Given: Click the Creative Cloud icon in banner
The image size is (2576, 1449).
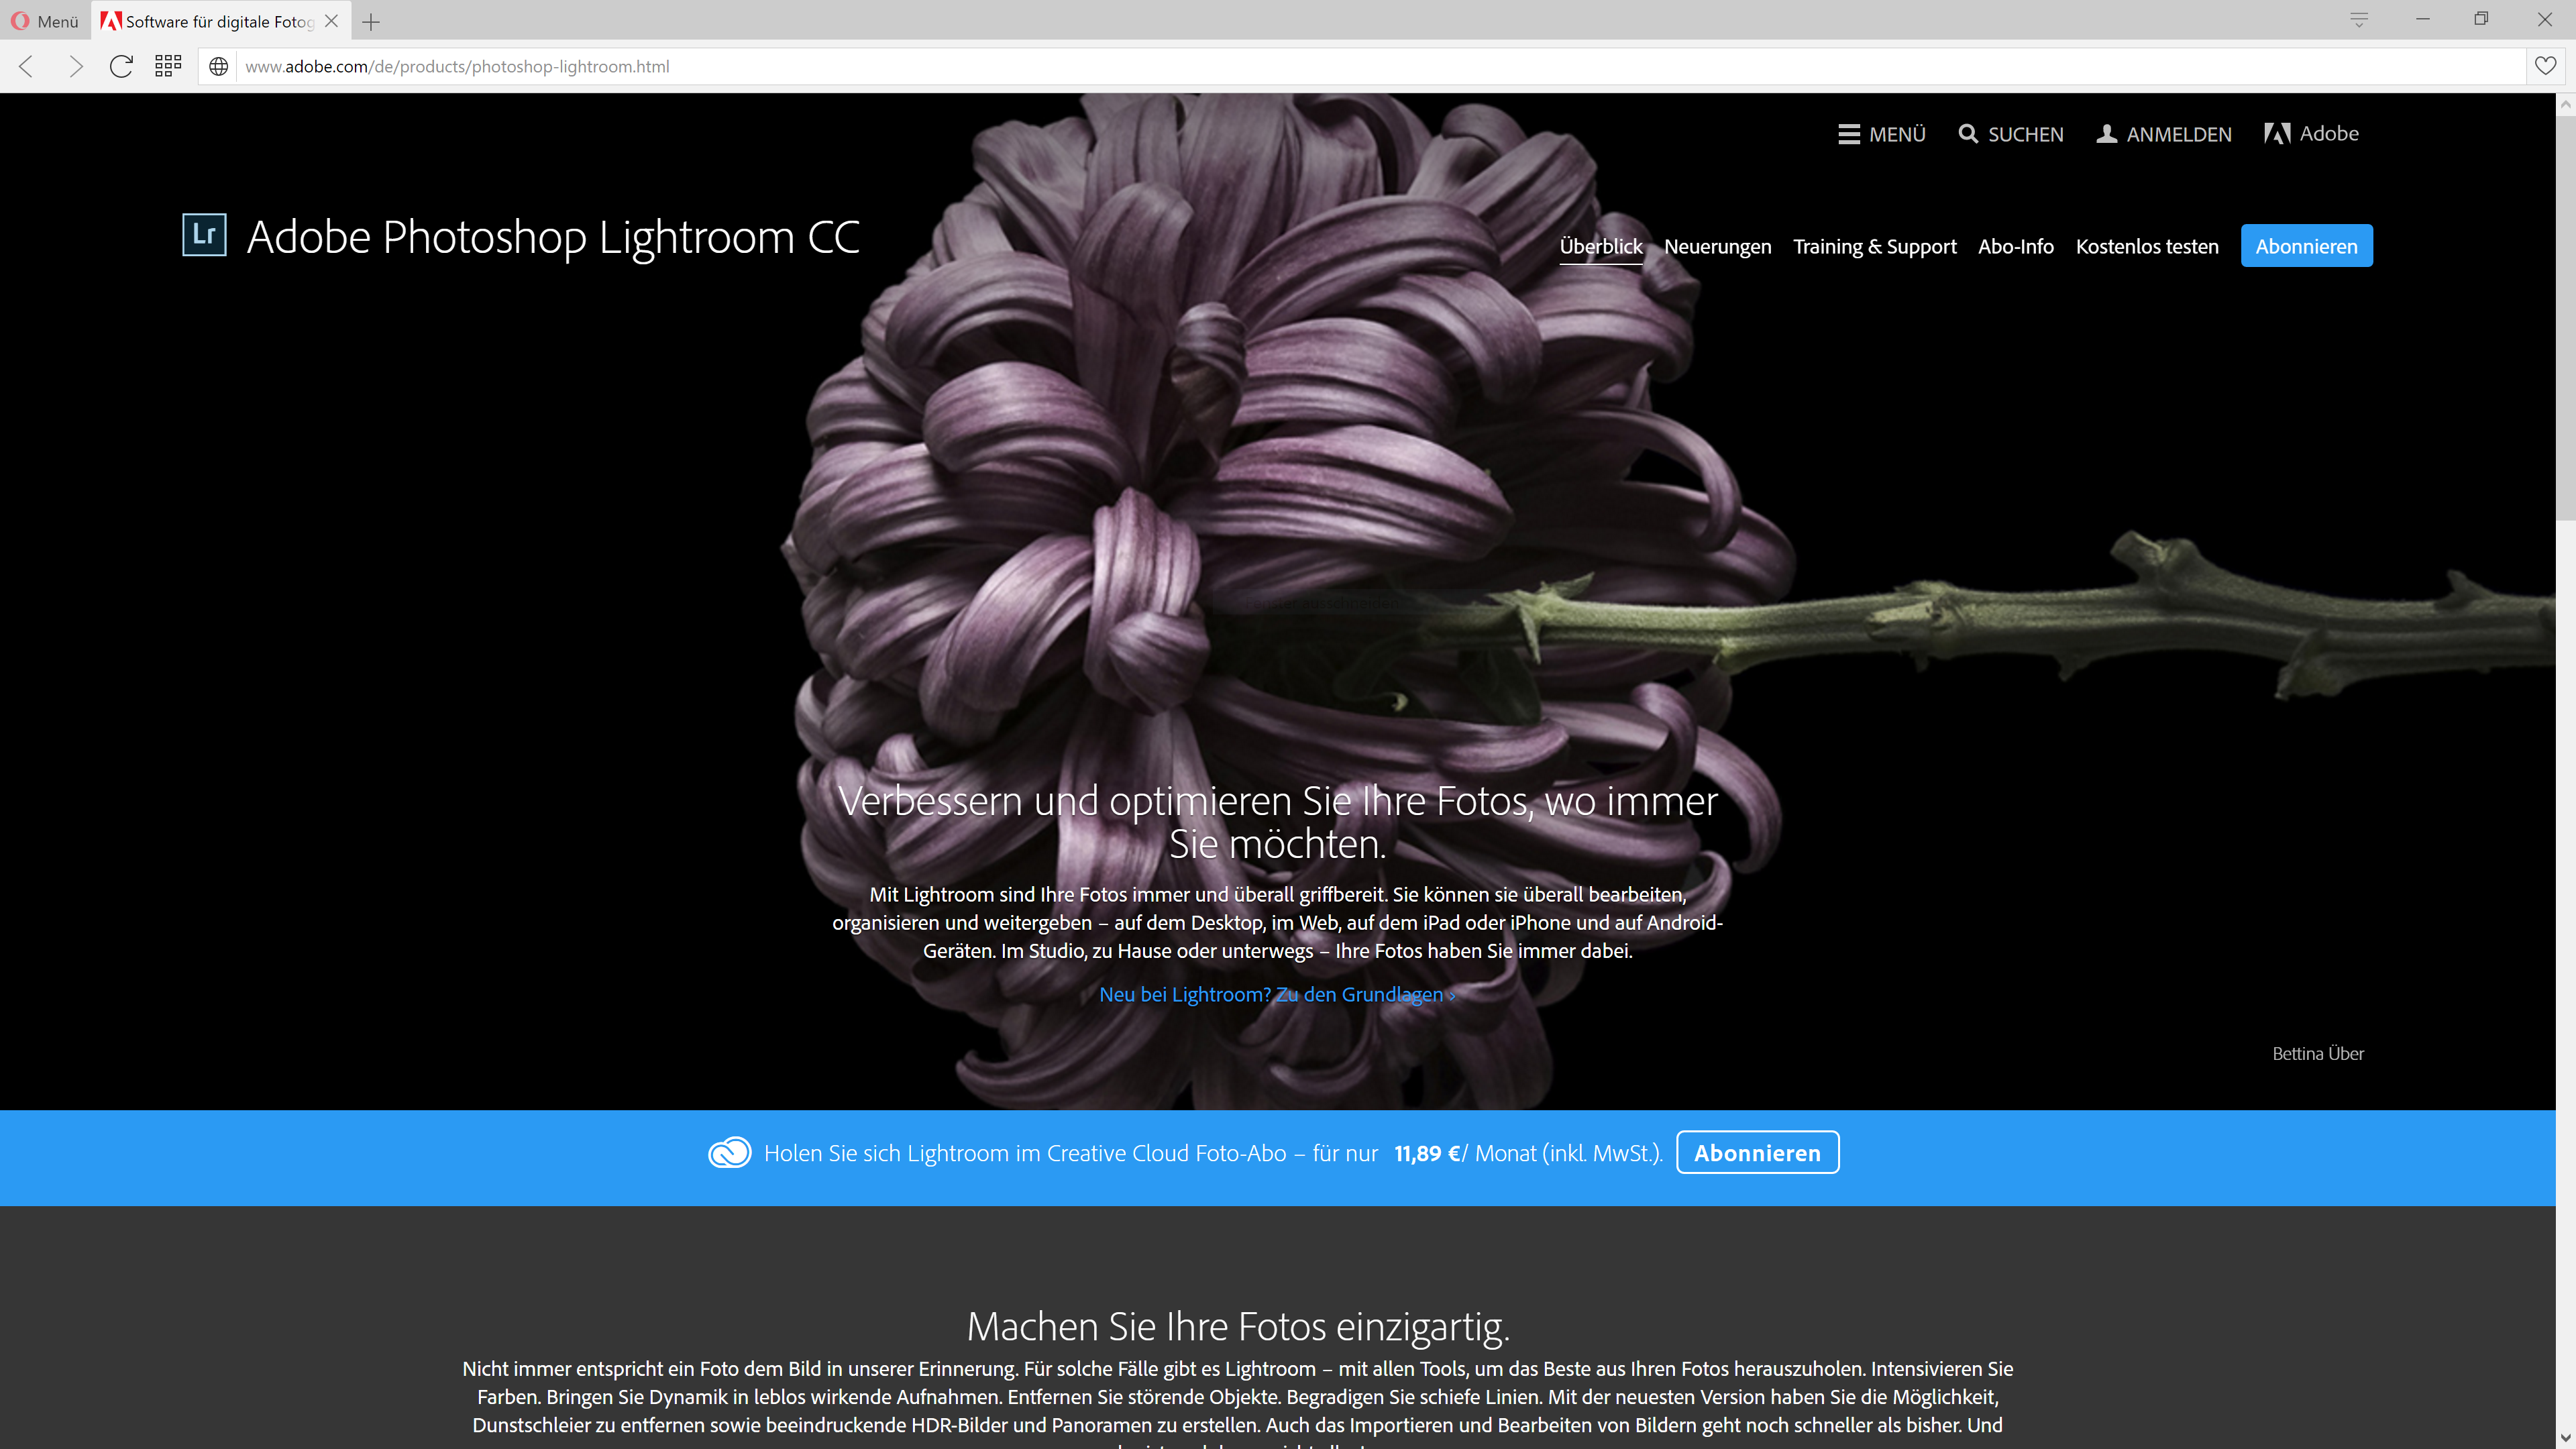Looking at the screenshot, I should point(729,1153).
